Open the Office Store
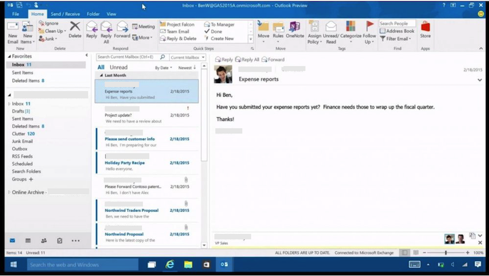Screen dimensions: 489x276 [425, 30]
